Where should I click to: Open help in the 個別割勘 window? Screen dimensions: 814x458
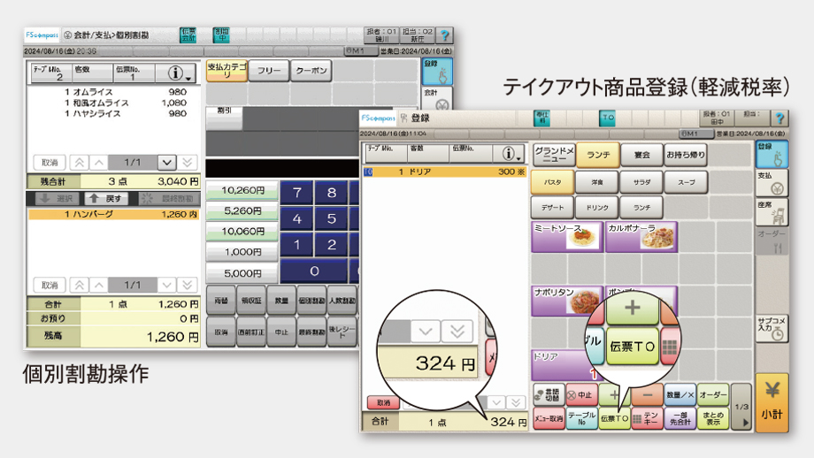(x=444, y=35)
